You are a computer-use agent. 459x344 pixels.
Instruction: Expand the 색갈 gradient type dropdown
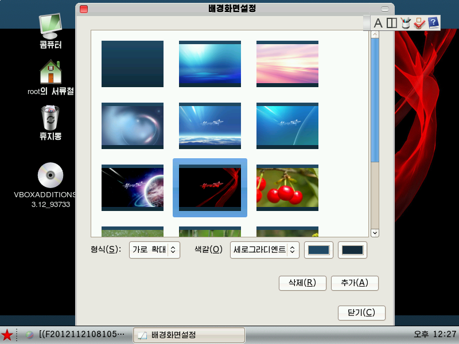[x=264, y=250]
